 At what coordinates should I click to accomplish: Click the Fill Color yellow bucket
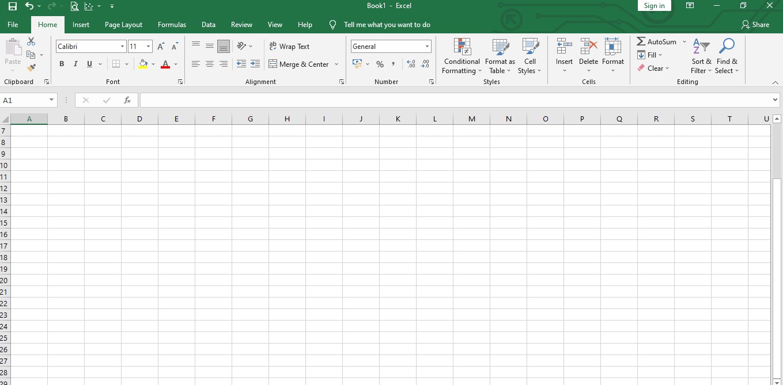(x=143, y=64)
